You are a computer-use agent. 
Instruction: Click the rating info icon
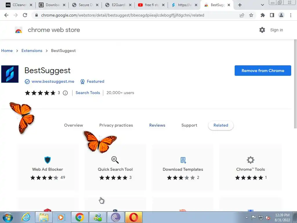pos(65,93)
